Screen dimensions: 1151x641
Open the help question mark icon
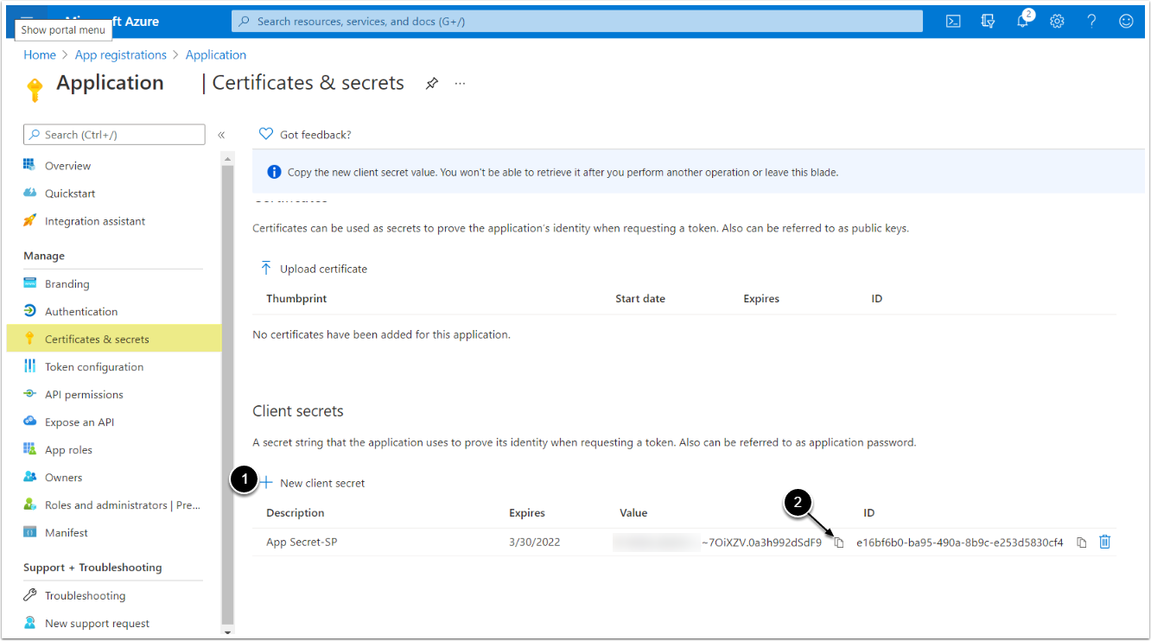(1091, 22)
